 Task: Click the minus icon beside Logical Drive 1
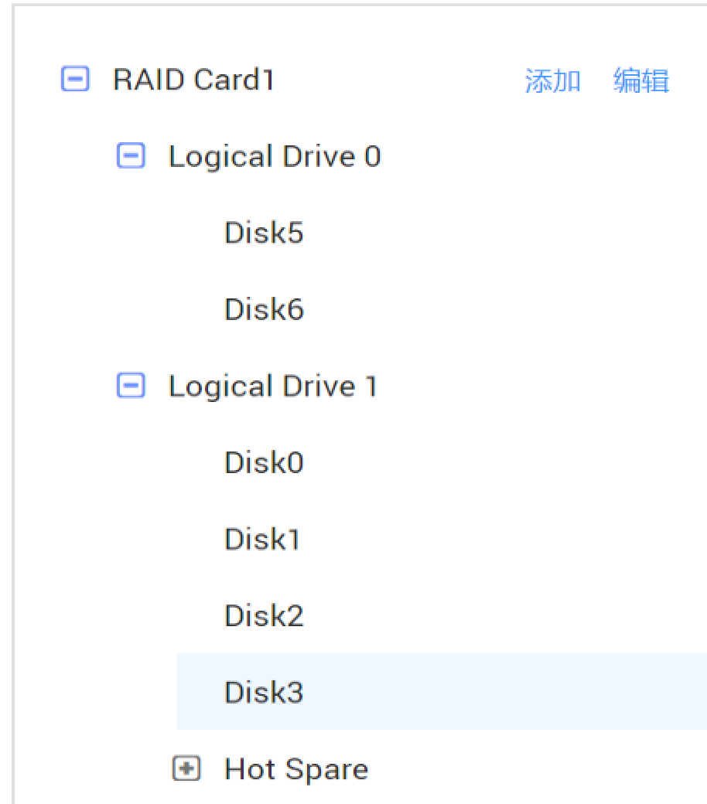point(131,385)
